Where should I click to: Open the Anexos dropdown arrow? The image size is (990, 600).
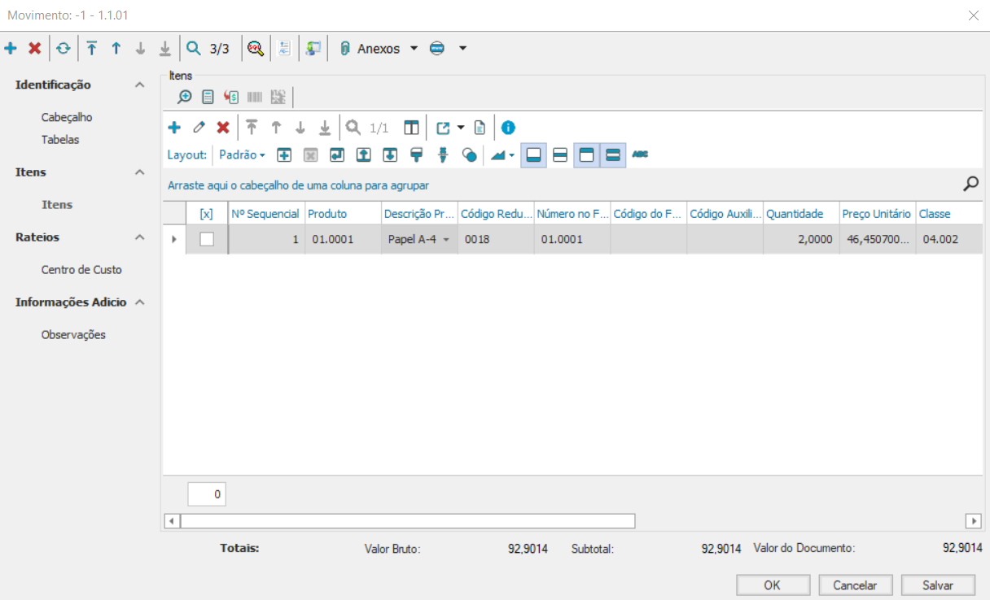pyautogui.click(x=414, y=49)
